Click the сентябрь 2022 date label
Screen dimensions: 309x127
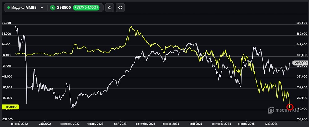[x=70, y=124]
